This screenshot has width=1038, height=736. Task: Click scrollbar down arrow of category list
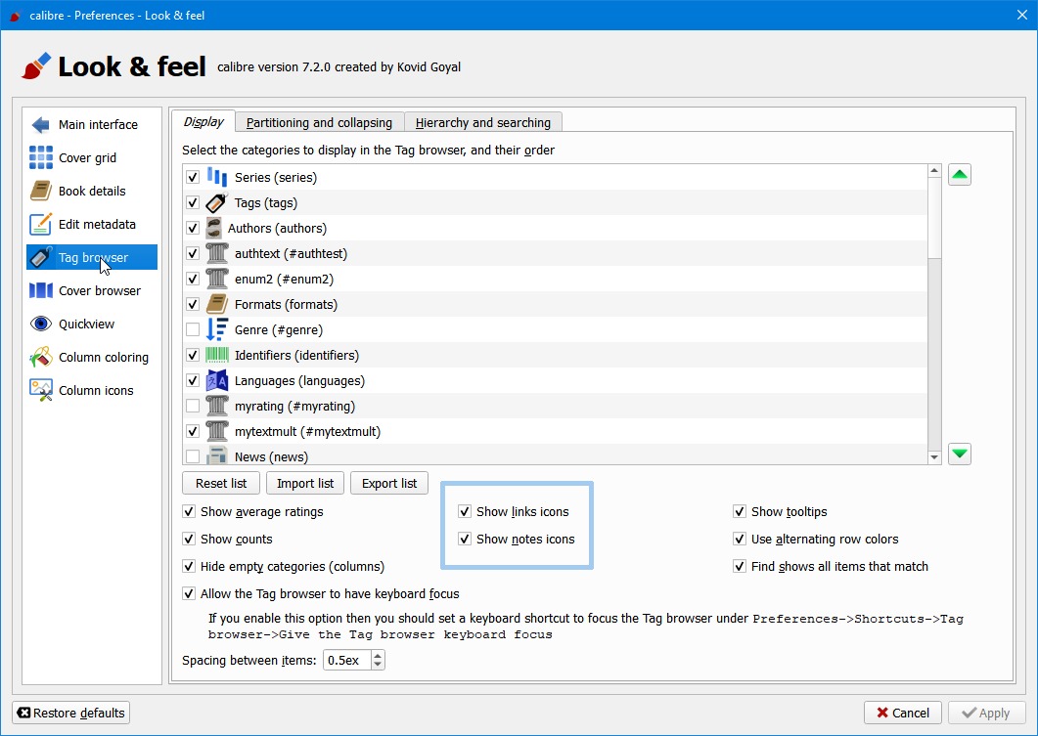934,456
